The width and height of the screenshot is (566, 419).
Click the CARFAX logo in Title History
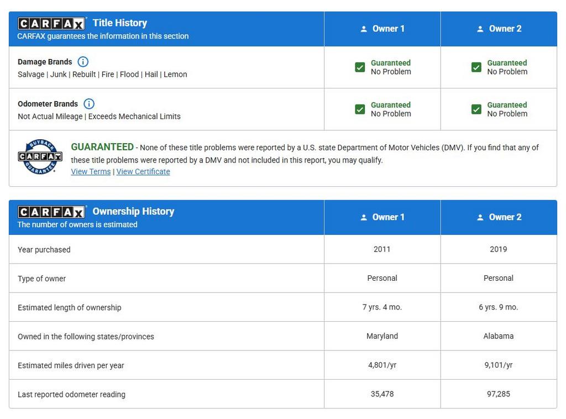(51, 23)
